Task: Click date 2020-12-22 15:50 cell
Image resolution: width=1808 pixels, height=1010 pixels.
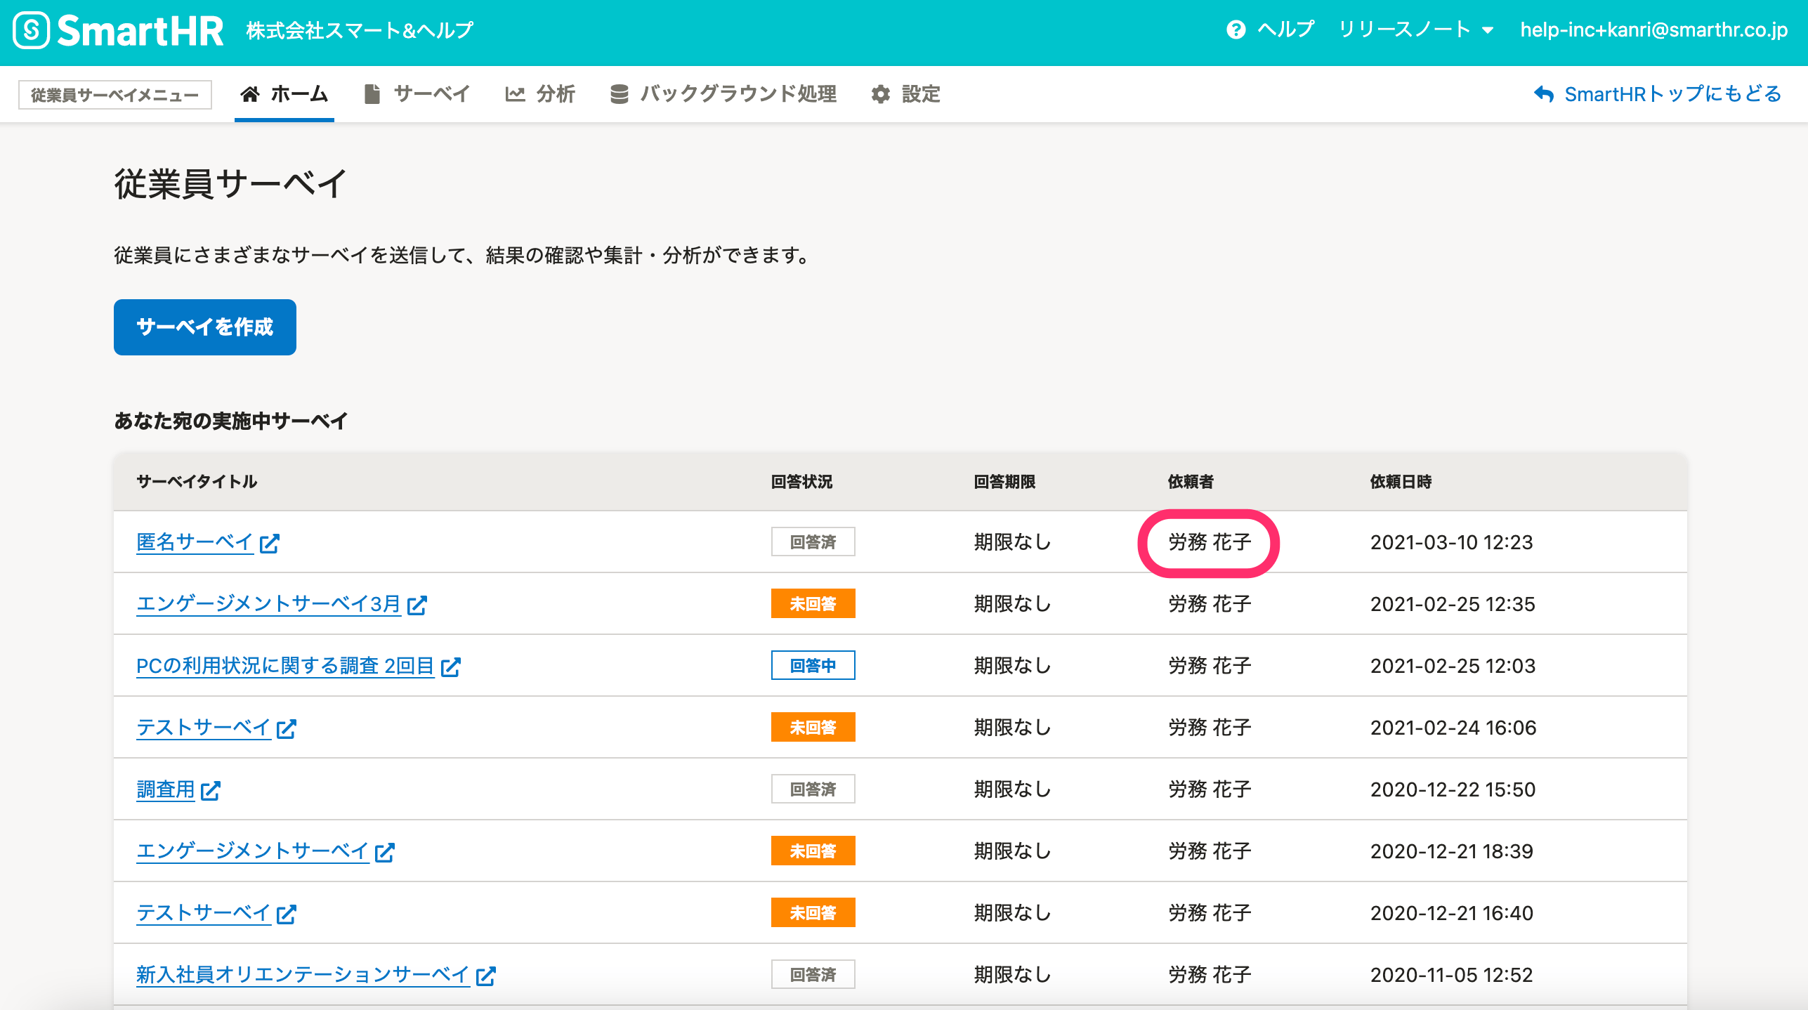Action: 1453,789
